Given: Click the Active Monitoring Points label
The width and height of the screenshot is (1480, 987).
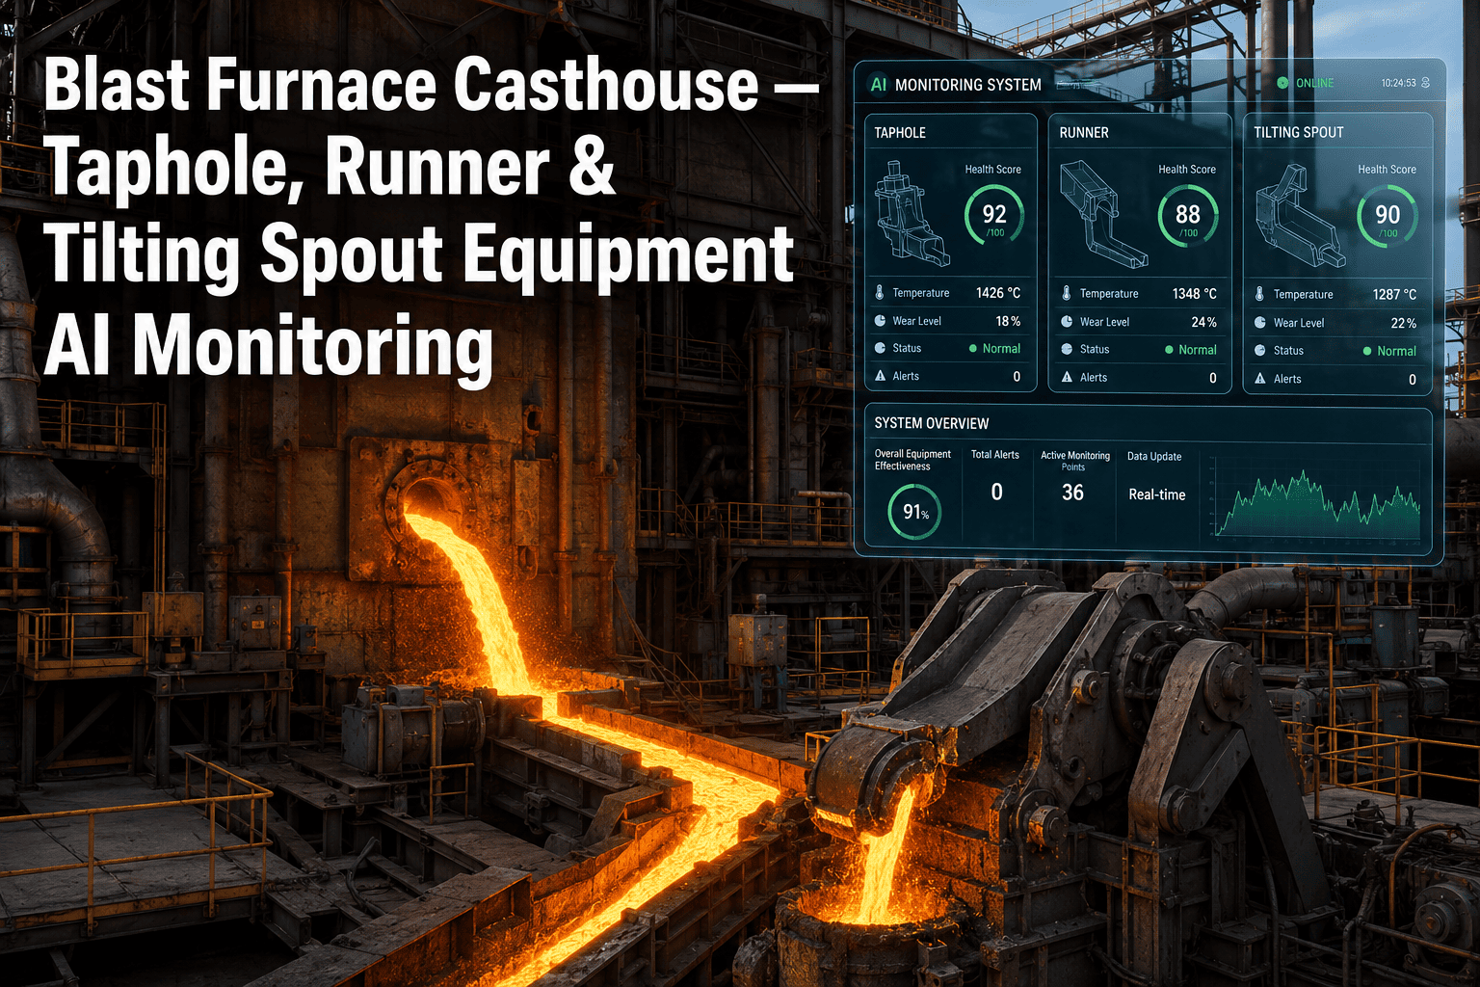Looking at the screenshot, I should point(1075,461).
